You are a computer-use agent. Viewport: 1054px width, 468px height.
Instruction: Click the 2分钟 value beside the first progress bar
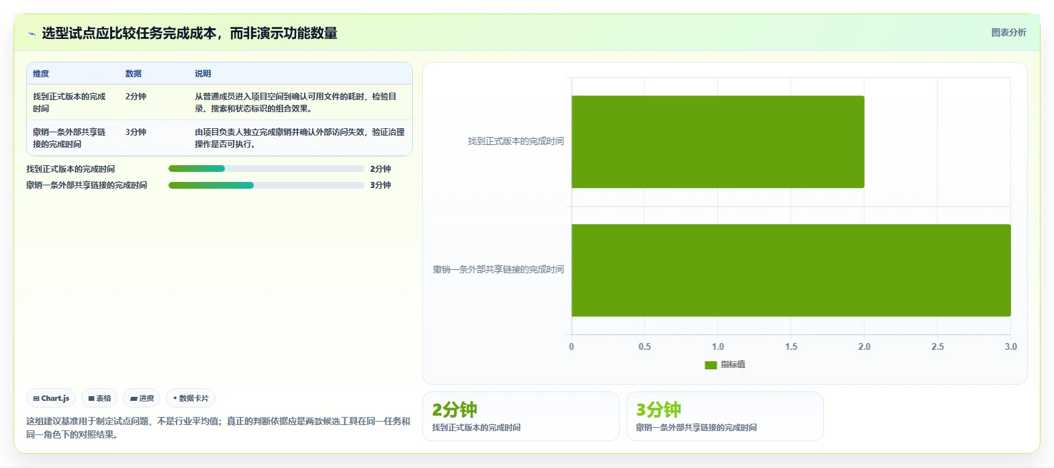click(381, 169)
